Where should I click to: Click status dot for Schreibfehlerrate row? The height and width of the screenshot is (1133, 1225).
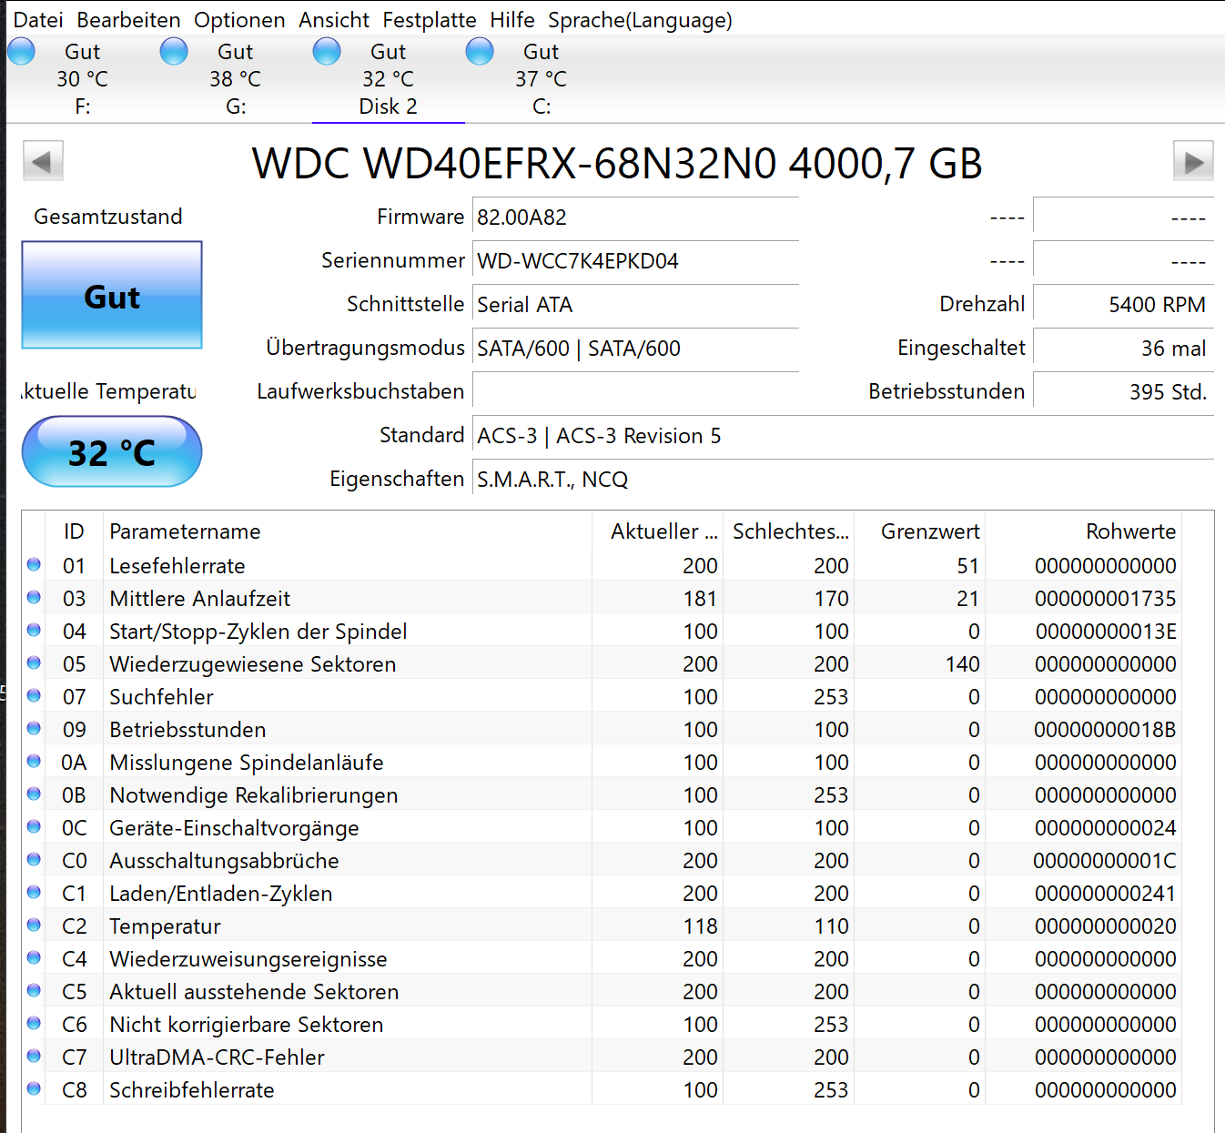coord(34,1088)
